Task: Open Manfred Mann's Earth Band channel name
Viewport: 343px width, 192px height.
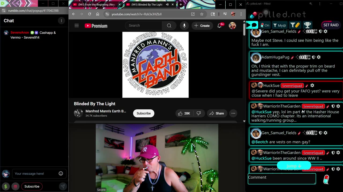Action: click(x=106, y=111)
